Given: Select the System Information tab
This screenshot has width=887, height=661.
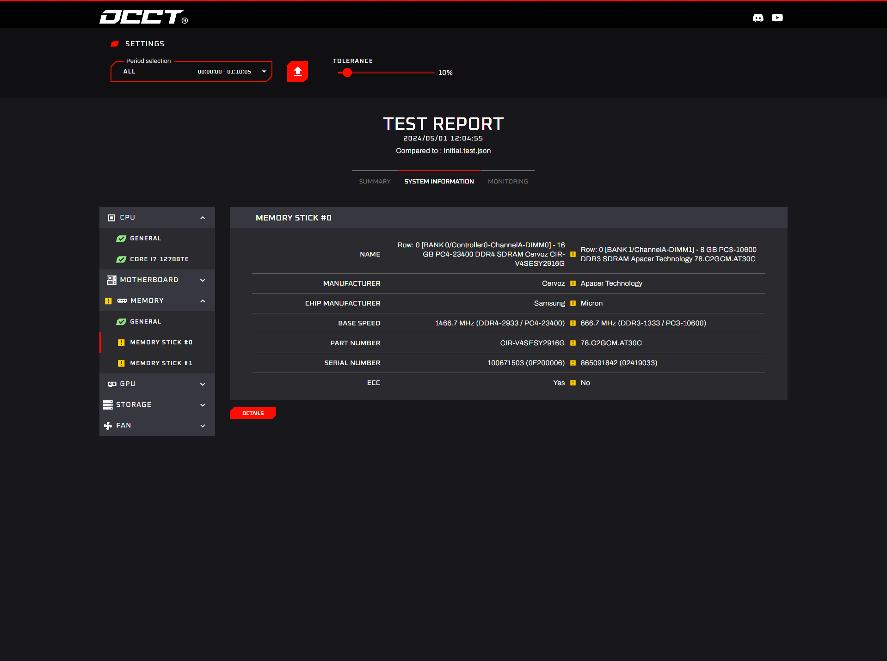Looking at the screenshot, I should (439, 181).
